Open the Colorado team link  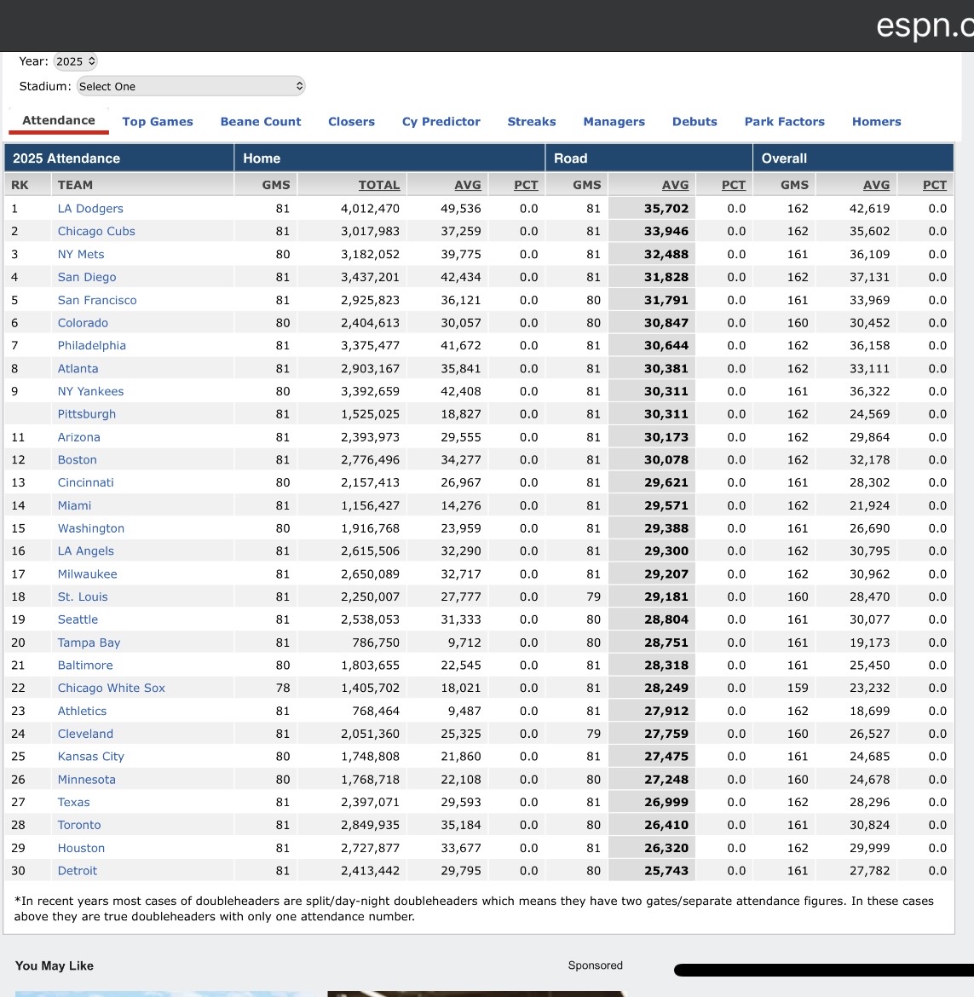(83, 323)
